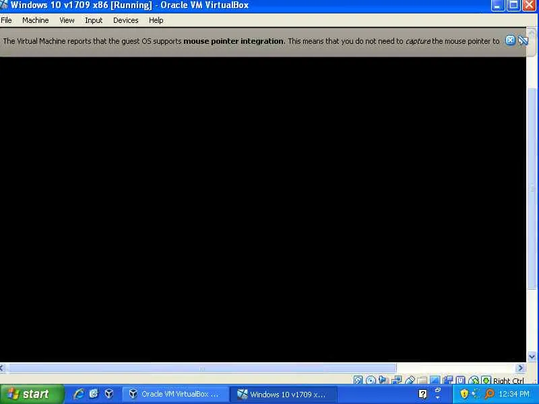Click the don't-show-again icon on the notification
Screen dimensions: 539x404
(523, 40)
